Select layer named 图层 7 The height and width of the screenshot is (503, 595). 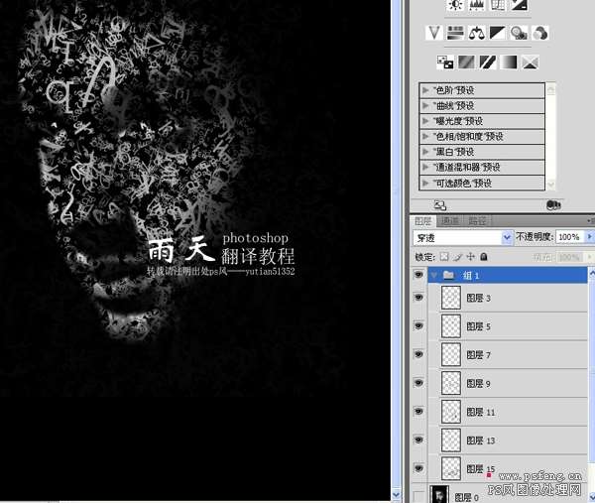point(478,355)
